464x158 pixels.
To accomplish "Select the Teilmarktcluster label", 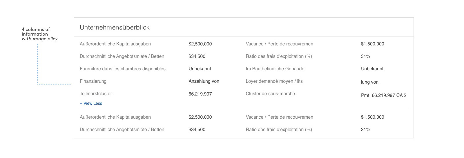I will click(96, 94).
